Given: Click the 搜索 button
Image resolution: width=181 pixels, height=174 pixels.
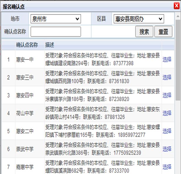Looking at the screenshot, I should point(144,32).
